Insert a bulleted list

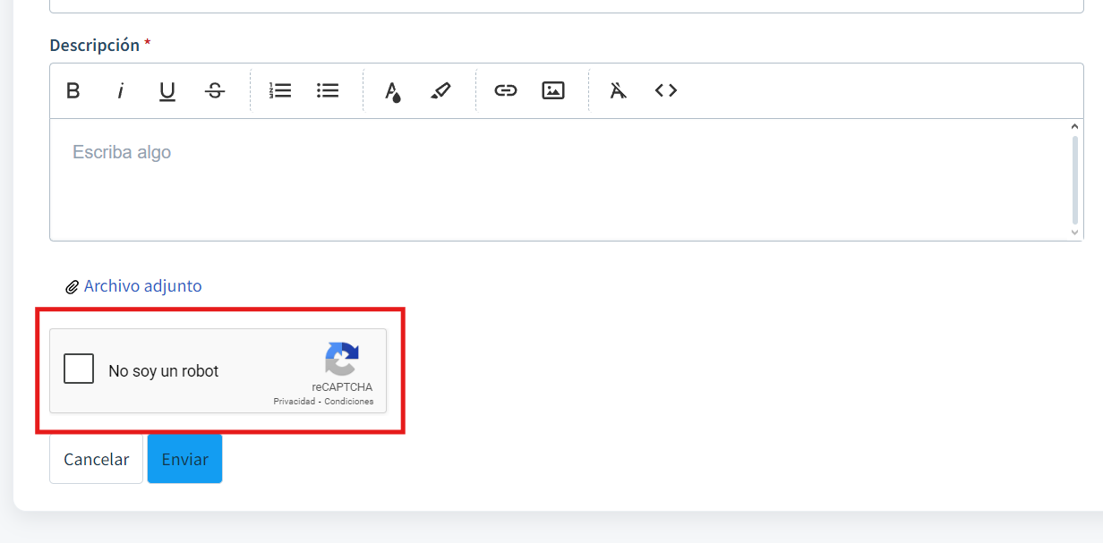[328, 90]
